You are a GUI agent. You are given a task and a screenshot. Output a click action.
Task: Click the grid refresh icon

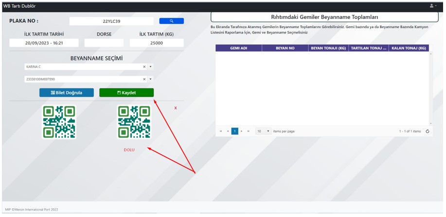[427, 131]
